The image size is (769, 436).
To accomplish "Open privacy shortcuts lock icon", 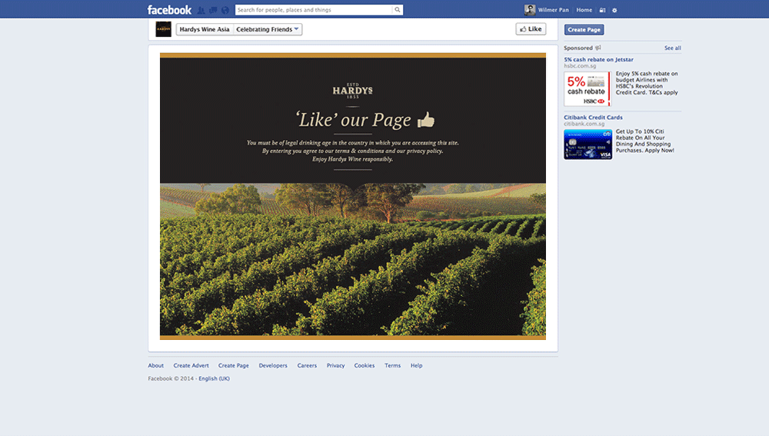I will tap(602, 10).
